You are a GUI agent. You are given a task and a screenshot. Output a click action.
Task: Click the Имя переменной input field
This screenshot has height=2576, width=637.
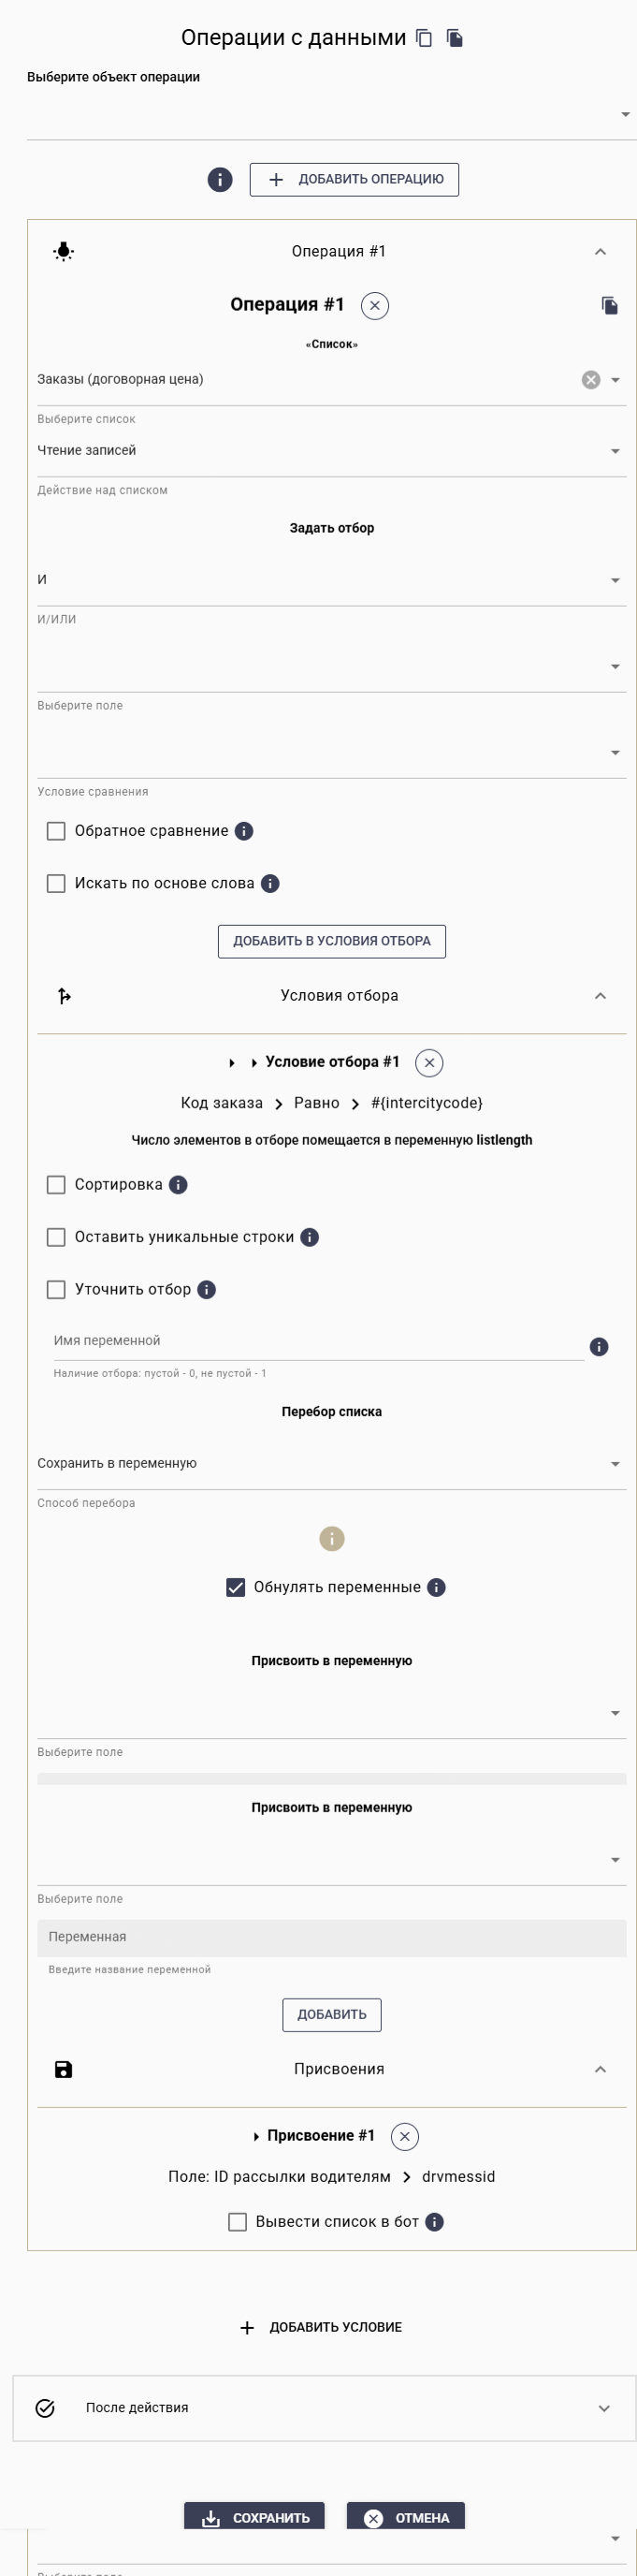coord(300,1340)
